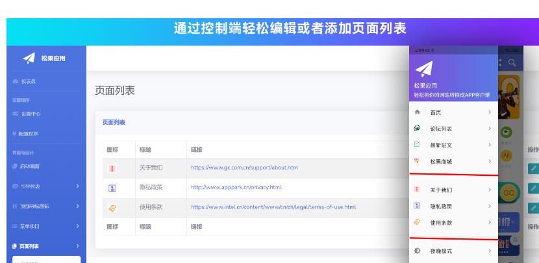The image size is (539, 263).
Task: Click the 松果应用 paper plane logo in sidebar
Action: 29,58
